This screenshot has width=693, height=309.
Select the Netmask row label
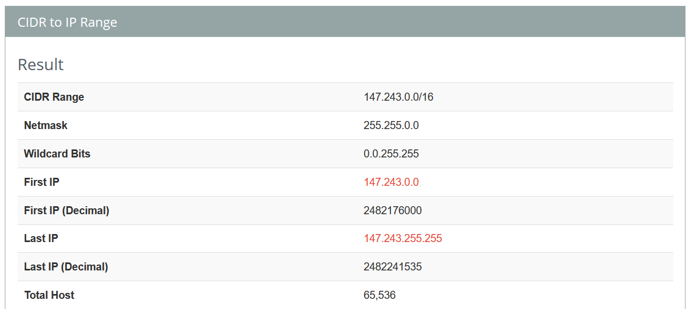[46, 125]
